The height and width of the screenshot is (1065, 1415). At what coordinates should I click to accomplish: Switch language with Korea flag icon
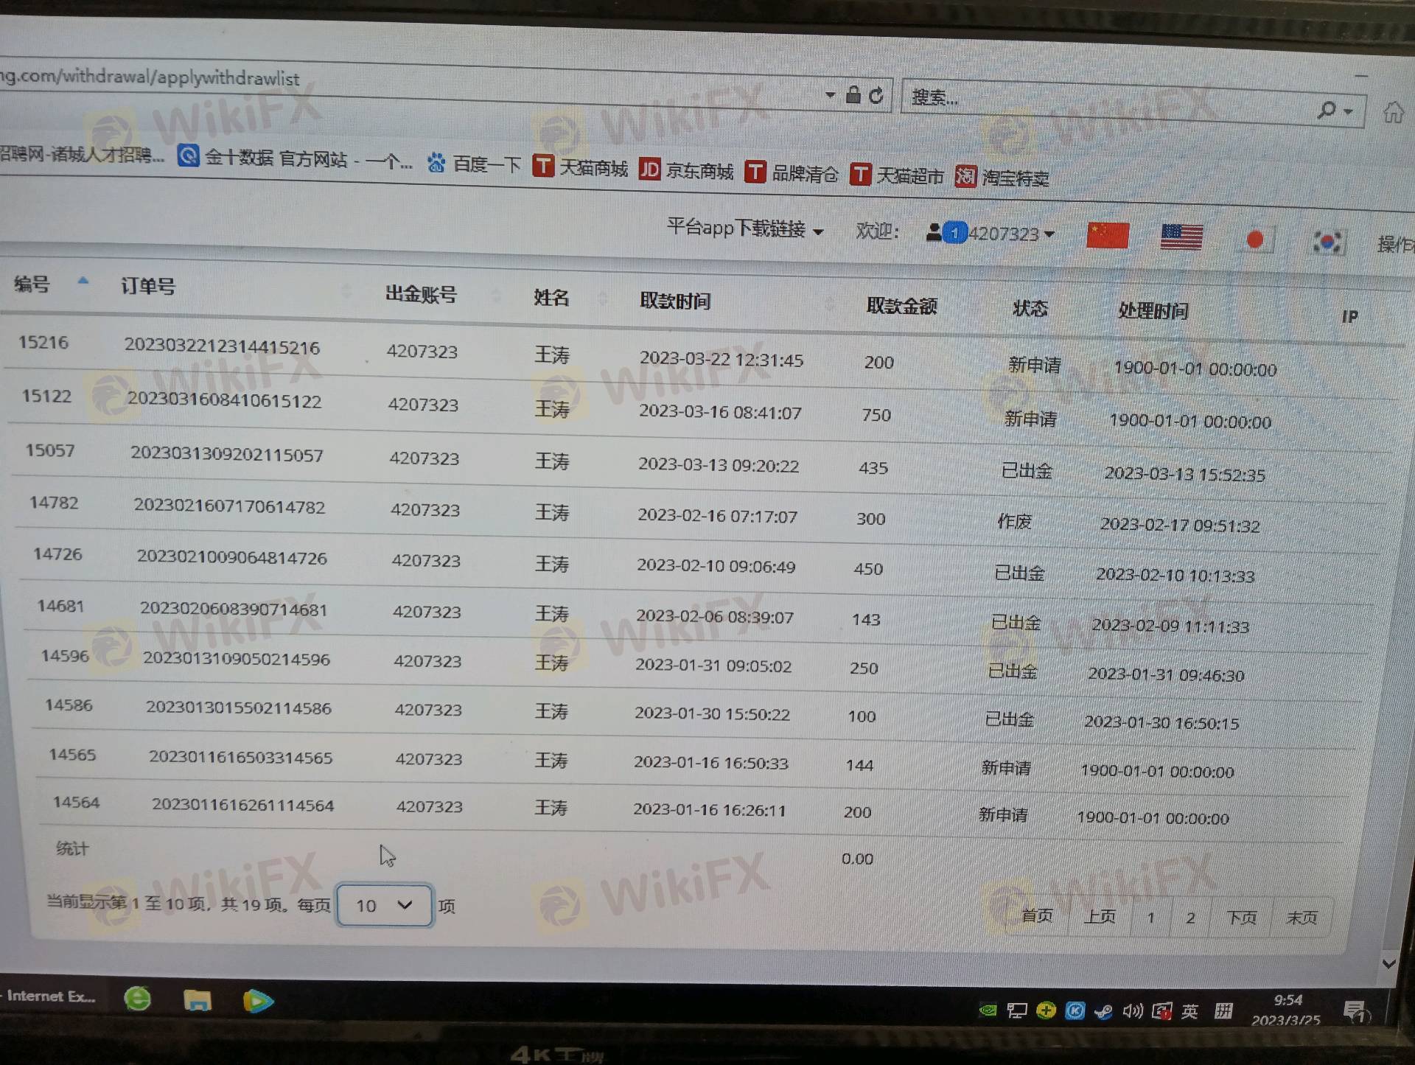(1327, 242)
